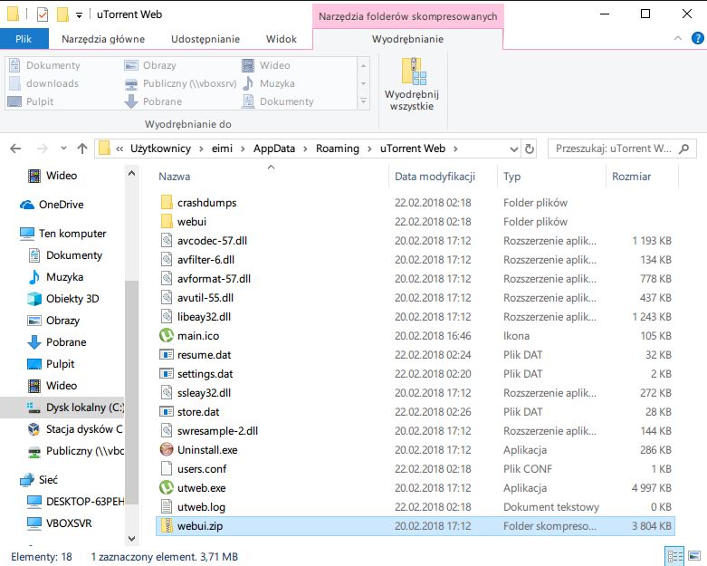Switch to Widok ribbon tab
The width and height of the screenshot is (707, 566).
pyautogui.click(x=282, y=39)
